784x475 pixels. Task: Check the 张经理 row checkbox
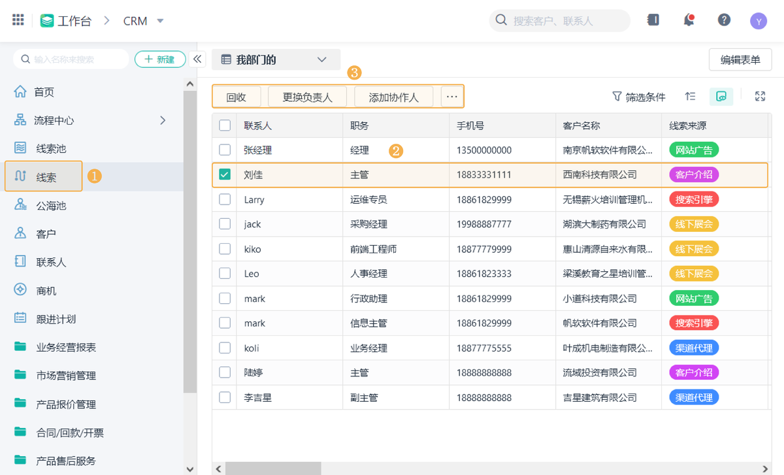(225, 150)
